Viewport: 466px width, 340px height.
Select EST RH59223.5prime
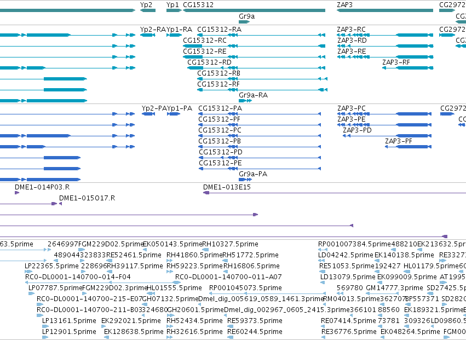(169, 272)
